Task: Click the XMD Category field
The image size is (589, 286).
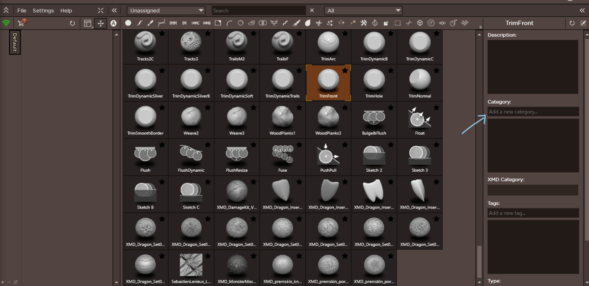Action: click(x=533, y=190)
